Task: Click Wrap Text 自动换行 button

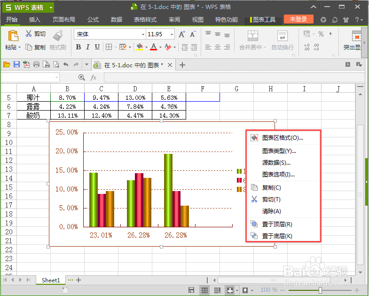Action: 283,40
